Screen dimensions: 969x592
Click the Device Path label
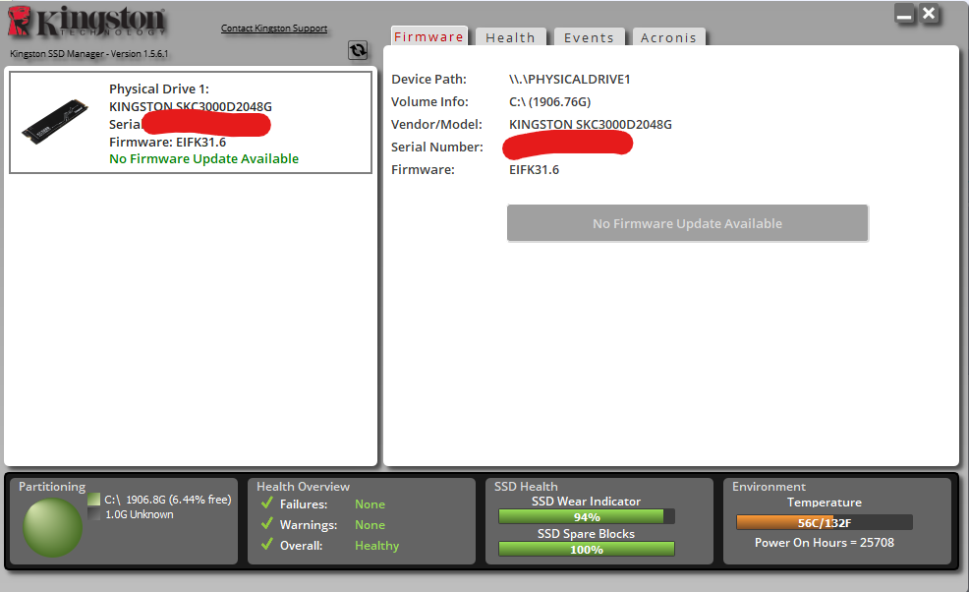[x=428, y=80]
